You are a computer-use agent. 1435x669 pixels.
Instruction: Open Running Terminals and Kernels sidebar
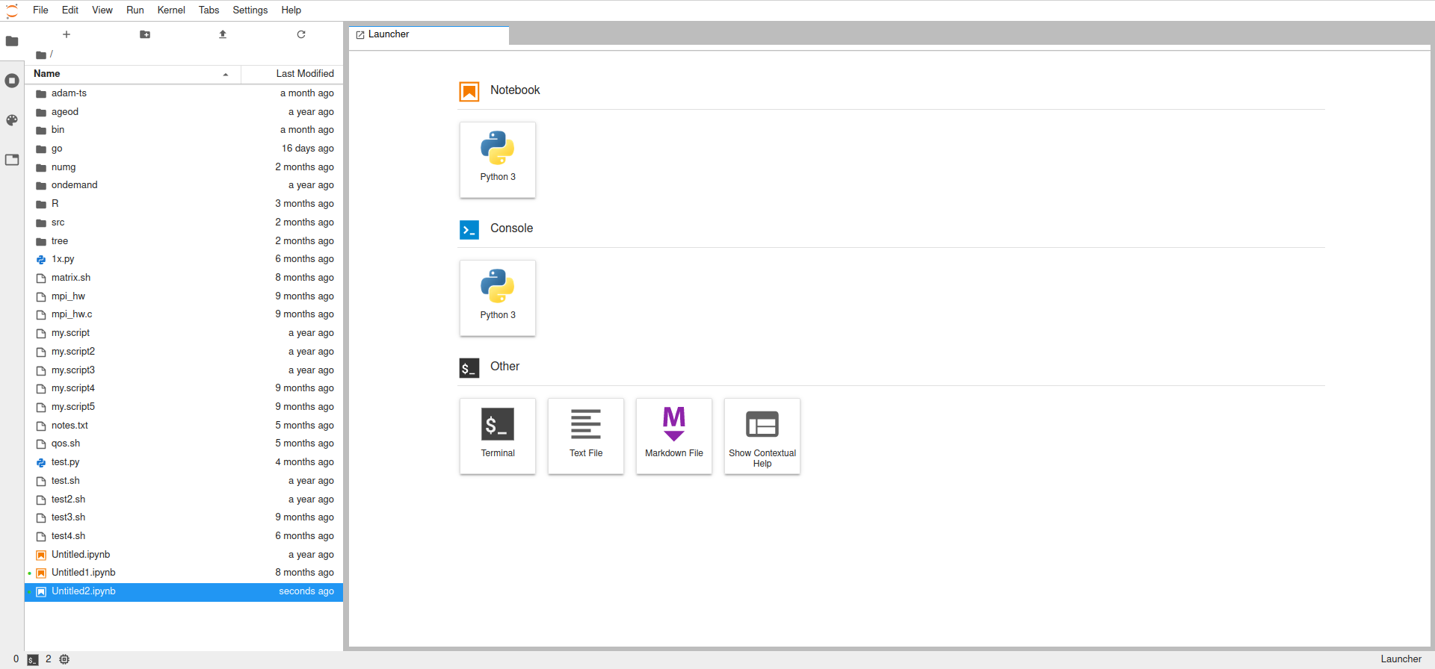[x=12, y=81]
